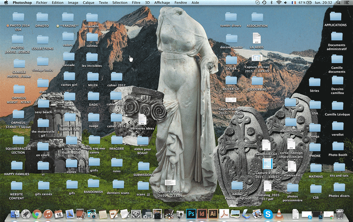The height and width of the screenshot is (222, 353).
Task: Click the iTunes dock icon
Action: [x=48, y=214]
